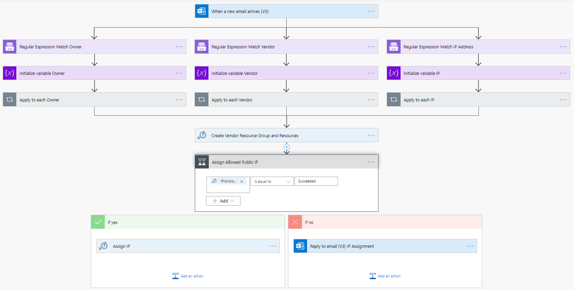Click the Assign Allowed Public IP condition icon

202,162
